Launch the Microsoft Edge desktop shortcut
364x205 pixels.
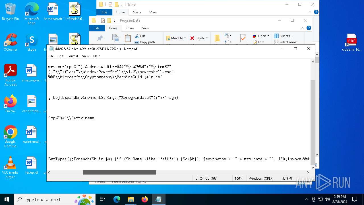coord(32,13)
